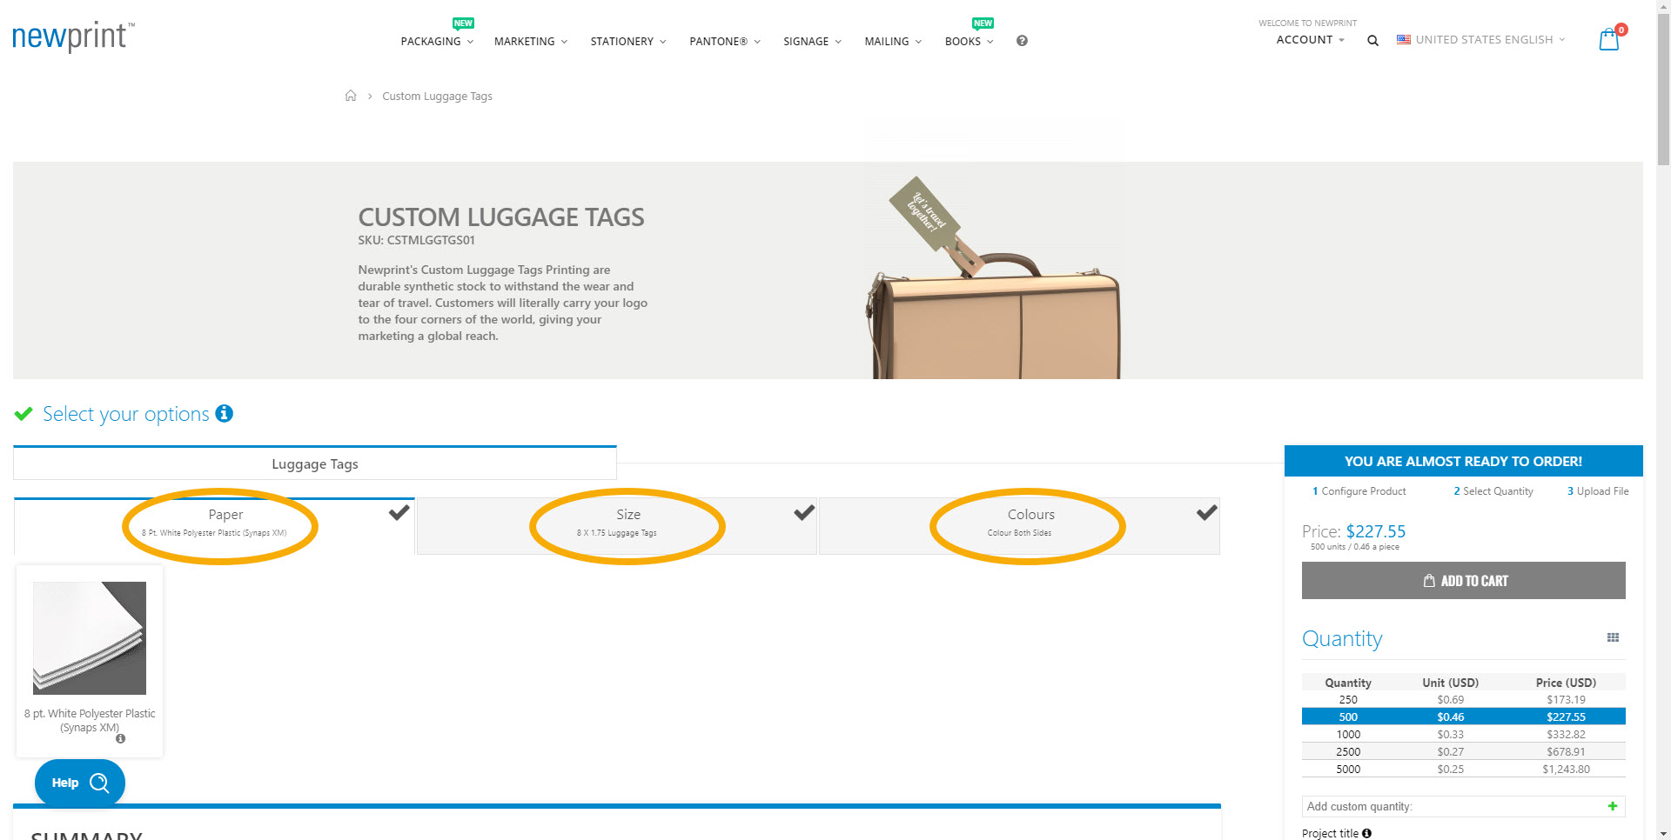
Task: Expand the Stationery menu
Action: [628, 41]
